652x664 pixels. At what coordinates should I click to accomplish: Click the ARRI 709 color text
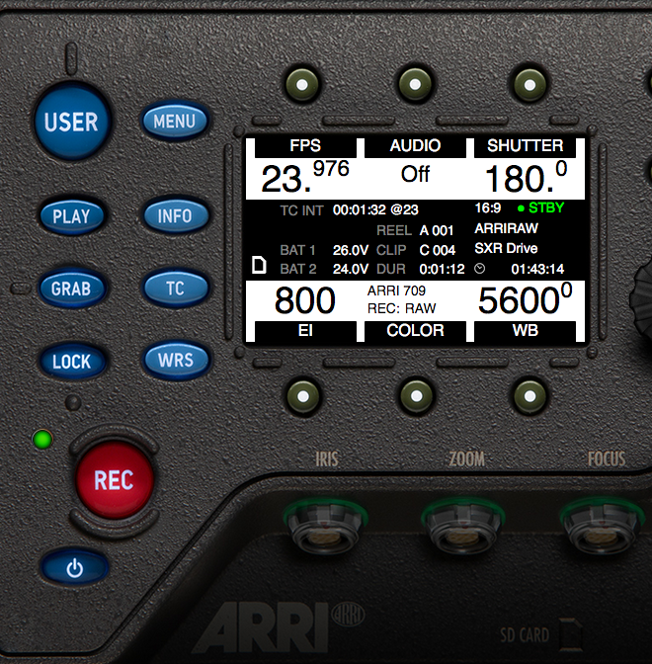(396, 290)
